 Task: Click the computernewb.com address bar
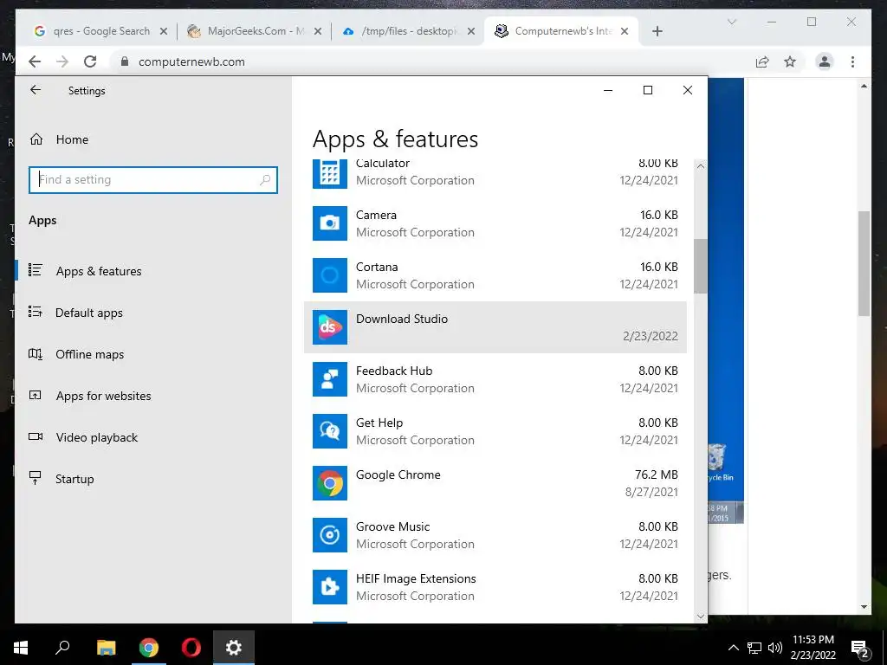[428, 61]
